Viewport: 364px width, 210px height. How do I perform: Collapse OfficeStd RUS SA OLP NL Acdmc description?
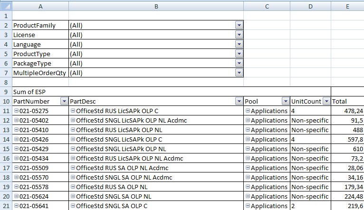(x=73, y=168)
